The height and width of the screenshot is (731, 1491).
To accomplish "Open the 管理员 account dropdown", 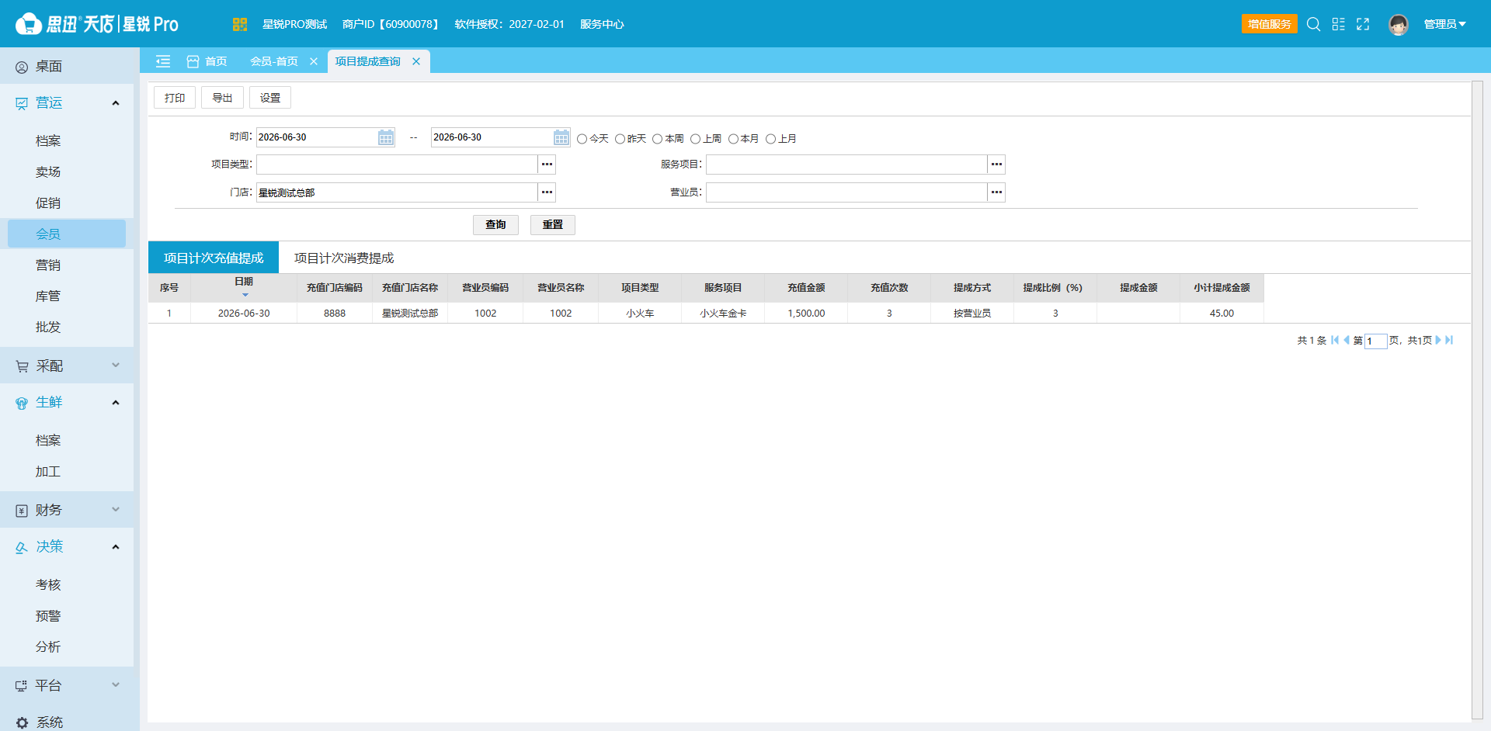I will (x=1444, y=24).
